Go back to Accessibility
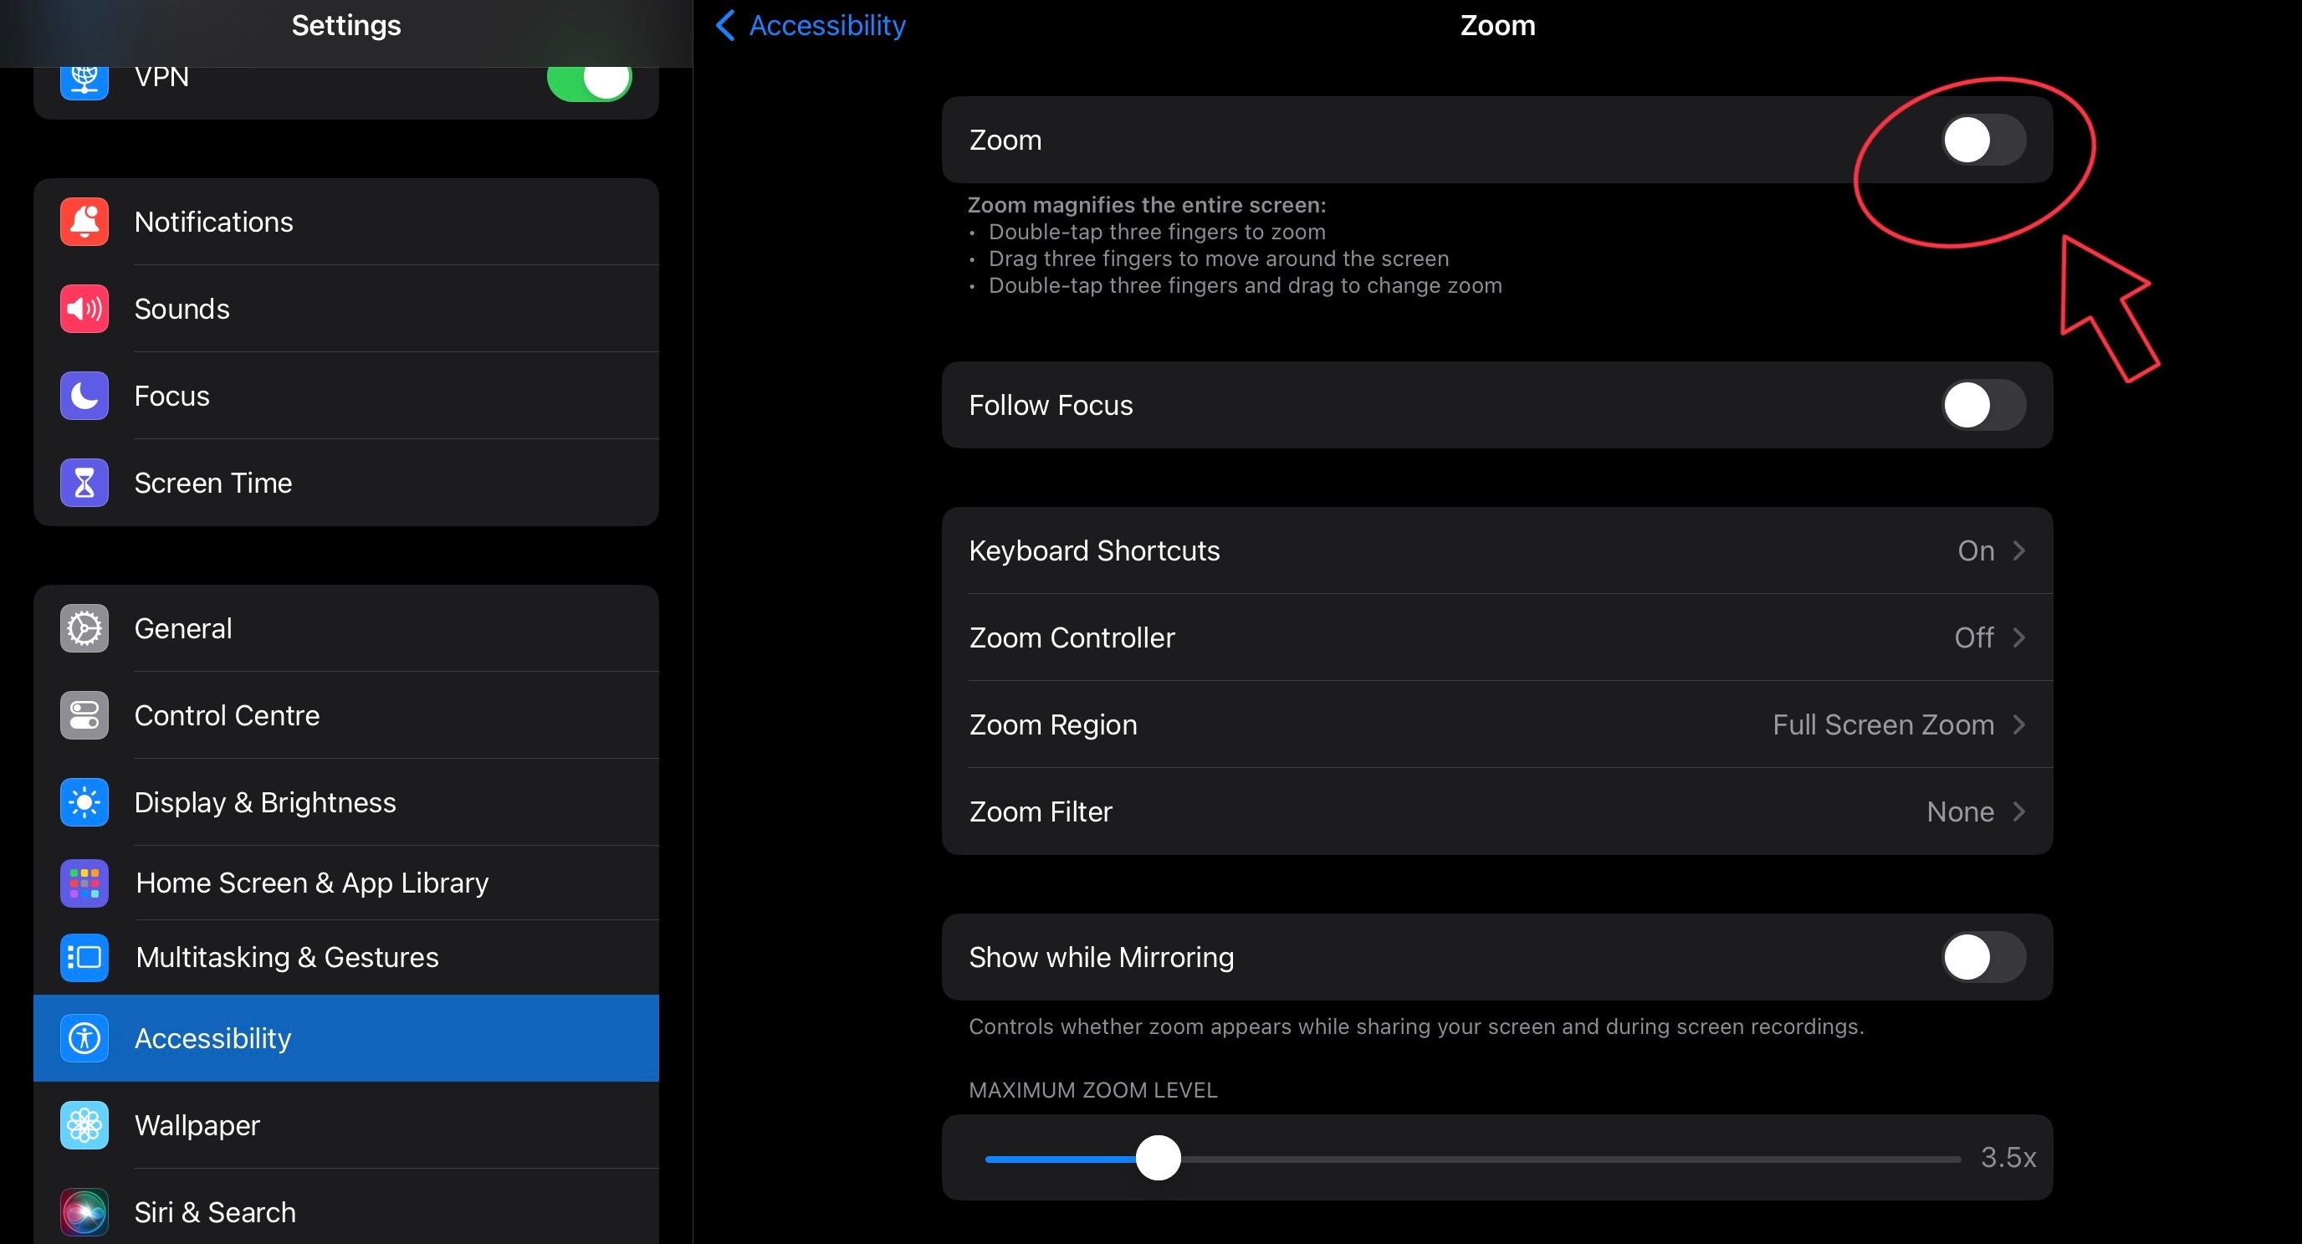 tap(810, 25)
